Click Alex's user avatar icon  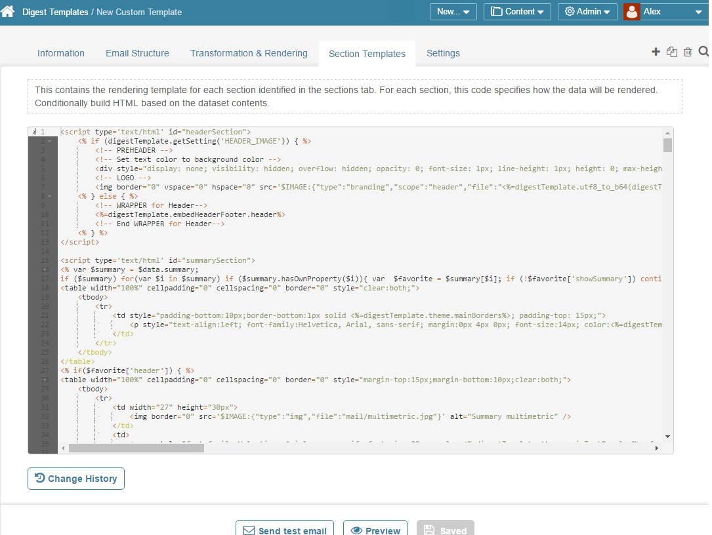631,12
